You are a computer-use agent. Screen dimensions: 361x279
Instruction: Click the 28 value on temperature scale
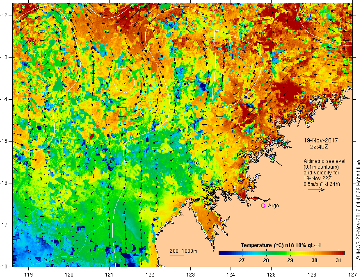coord(266,261)
